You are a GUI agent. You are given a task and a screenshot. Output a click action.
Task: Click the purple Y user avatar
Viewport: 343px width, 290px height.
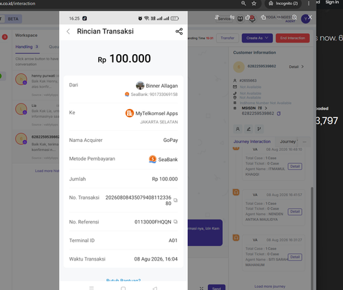(305, 19)
